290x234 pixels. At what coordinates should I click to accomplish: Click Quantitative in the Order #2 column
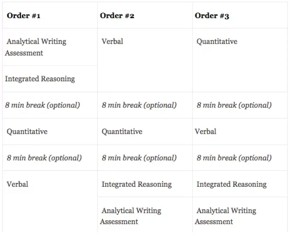122,132
